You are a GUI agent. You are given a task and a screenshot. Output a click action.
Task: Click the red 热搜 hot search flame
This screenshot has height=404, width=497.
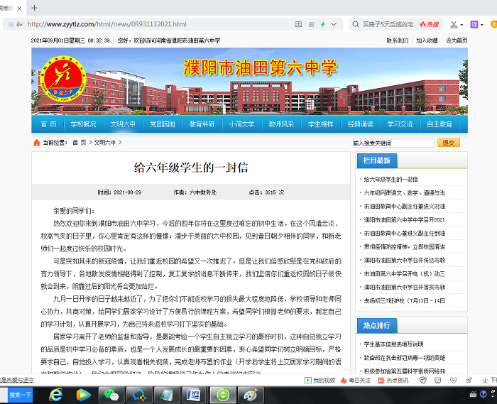click(430, 24)
